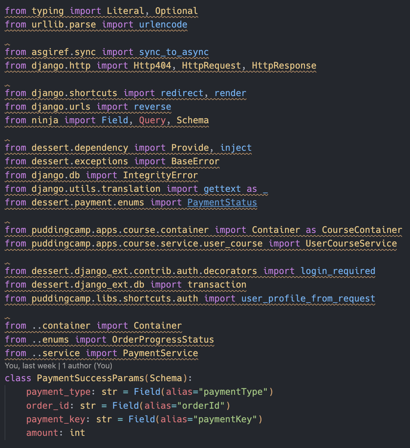Click OrderProgressStatus import name
Viewport: 410px width, 448px height.
[163, 340]
